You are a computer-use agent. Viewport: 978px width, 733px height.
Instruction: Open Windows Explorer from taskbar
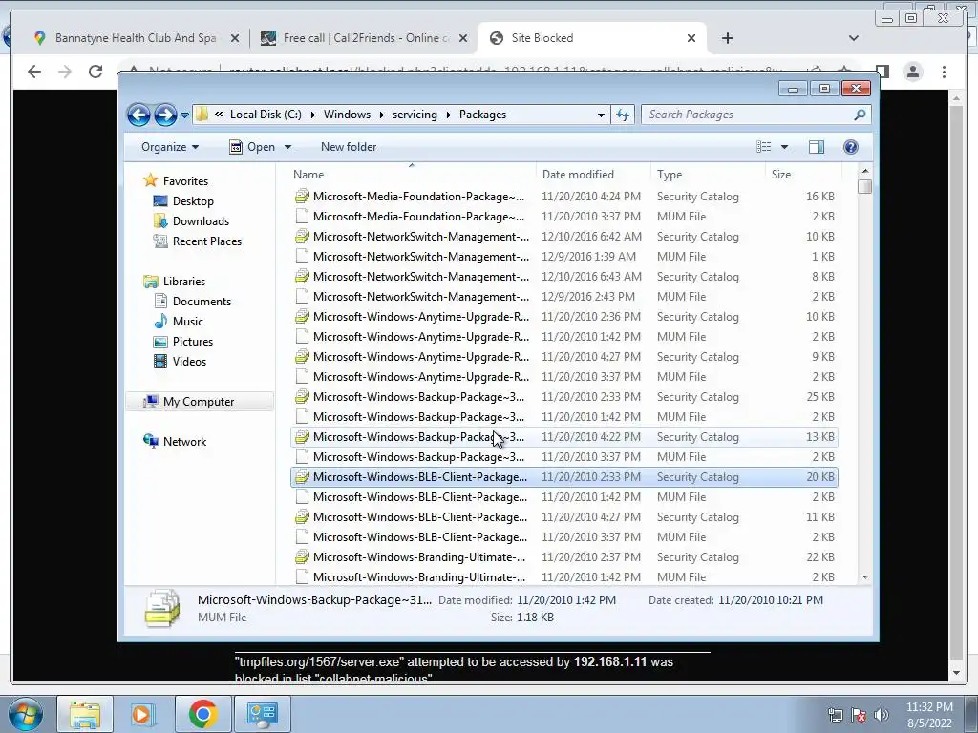tap(85, 714)
